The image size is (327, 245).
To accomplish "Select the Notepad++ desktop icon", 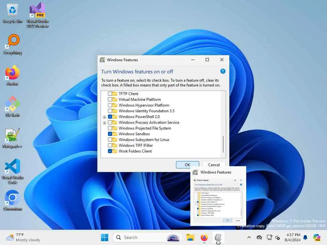I will 12,138.
